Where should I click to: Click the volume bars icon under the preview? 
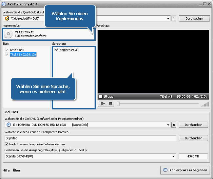coord(205,104)
